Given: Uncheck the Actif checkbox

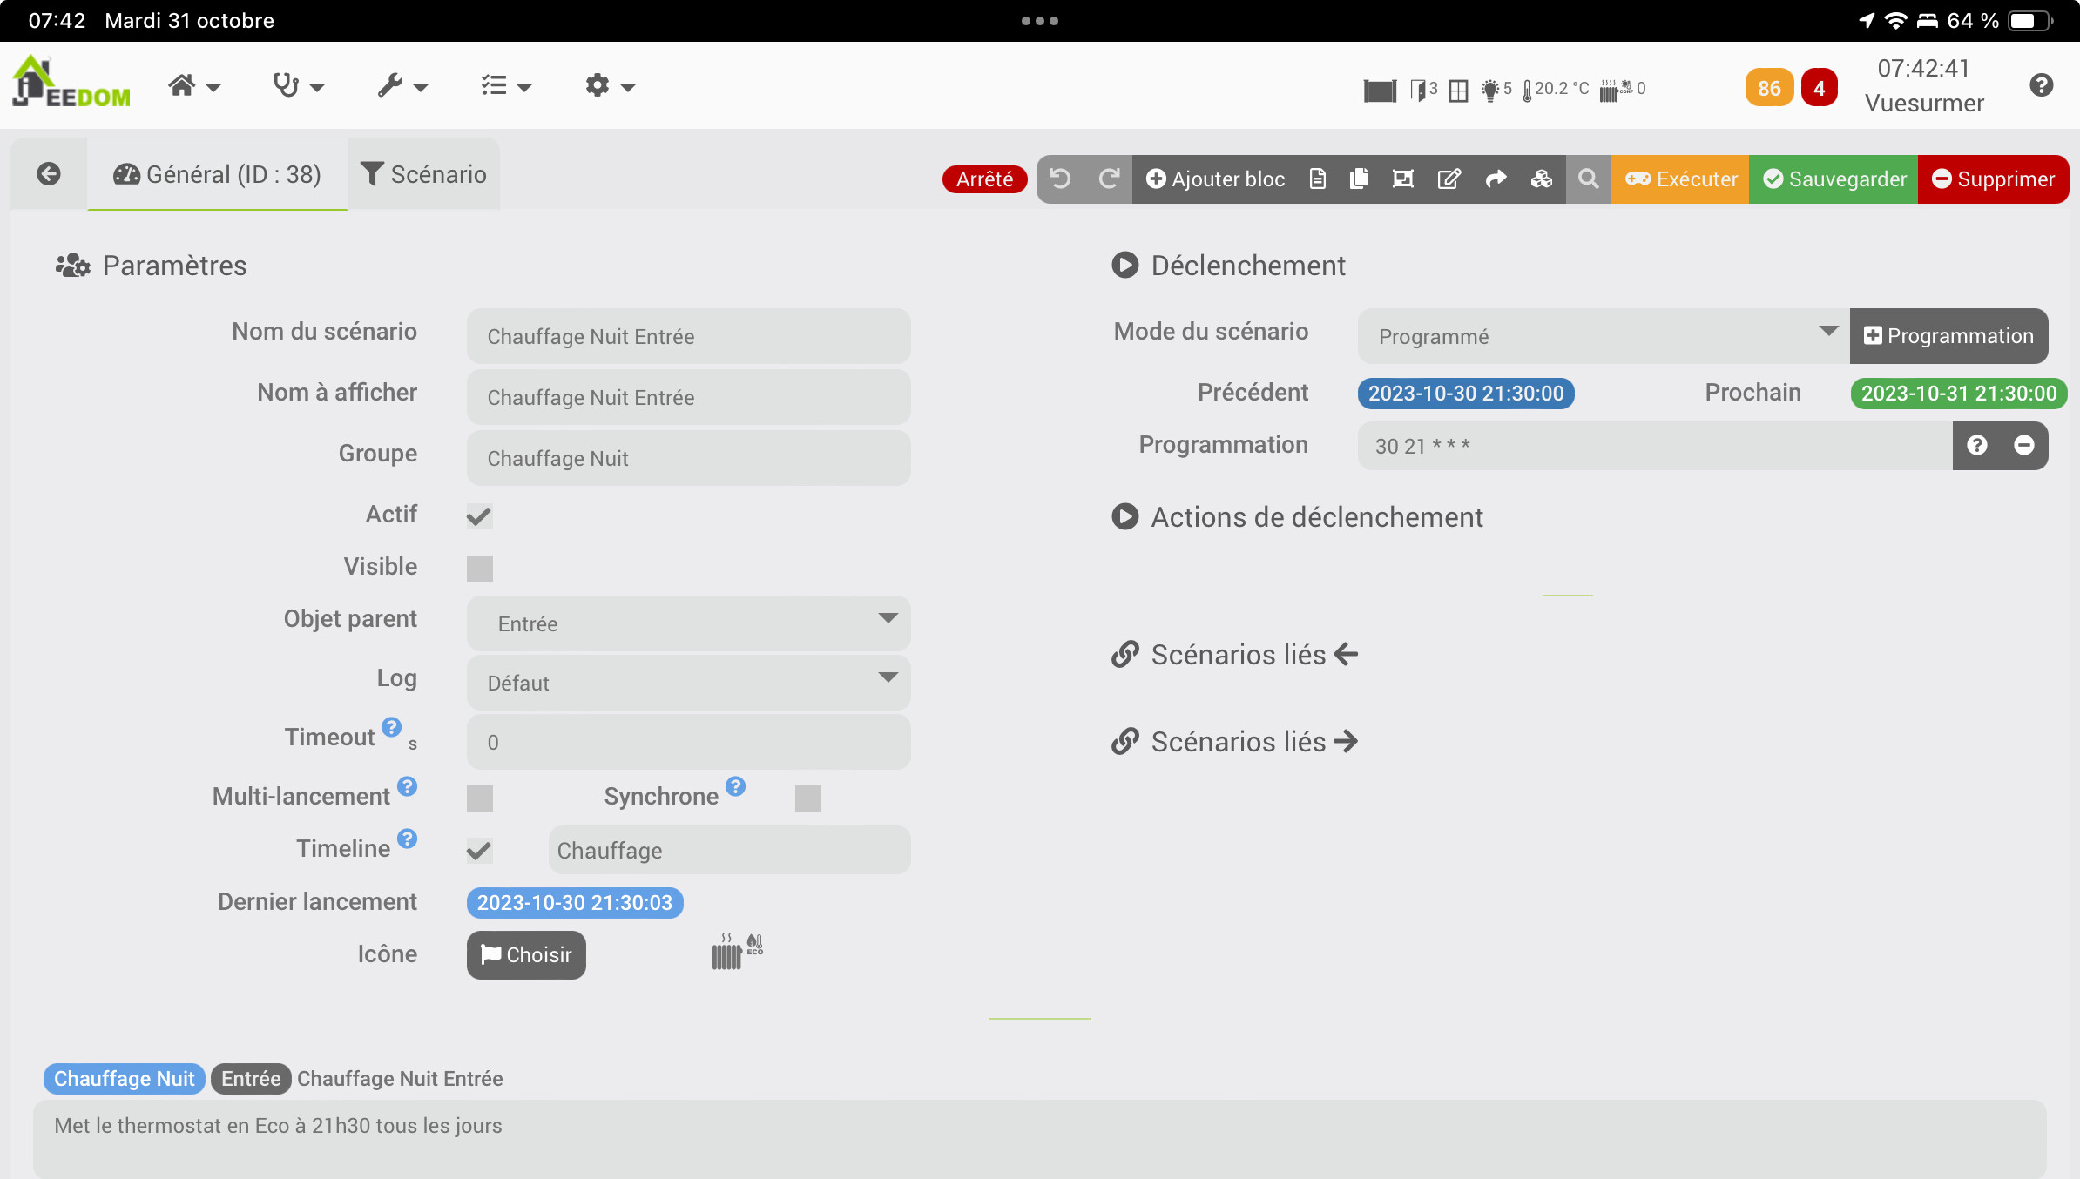Looking at the screenshot, I should tap(479, 515).
